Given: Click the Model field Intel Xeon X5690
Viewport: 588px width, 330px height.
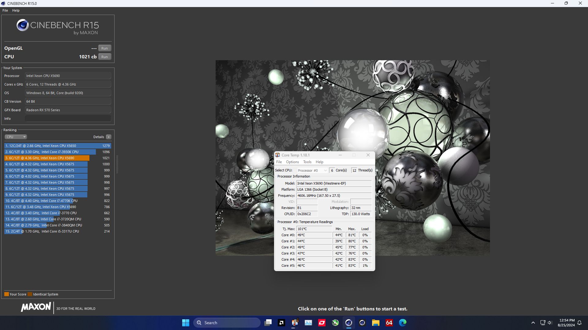Looking at the screenshot, I should click(x=334, y=183).
